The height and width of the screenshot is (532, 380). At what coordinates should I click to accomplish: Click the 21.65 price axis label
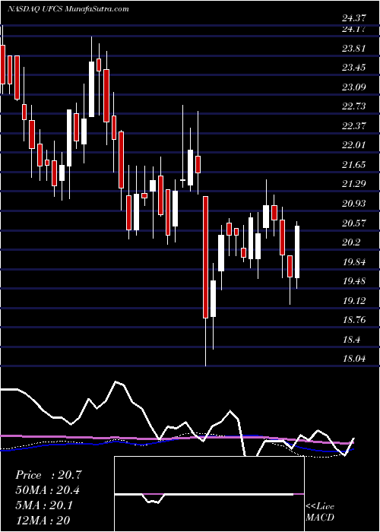(x=353, y=165)
